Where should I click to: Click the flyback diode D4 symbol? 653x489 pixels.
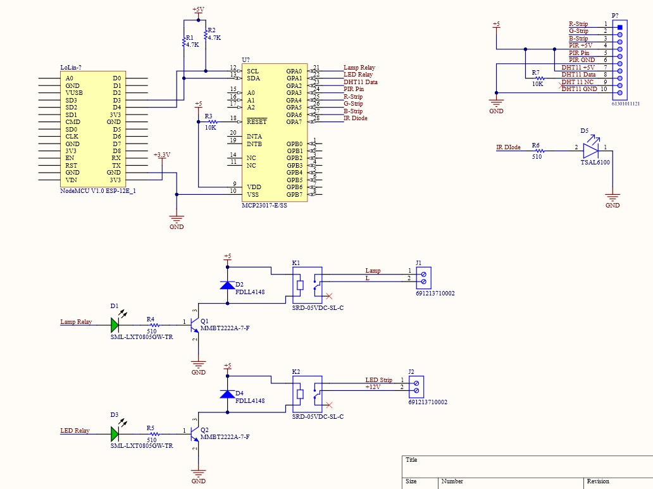227,394
